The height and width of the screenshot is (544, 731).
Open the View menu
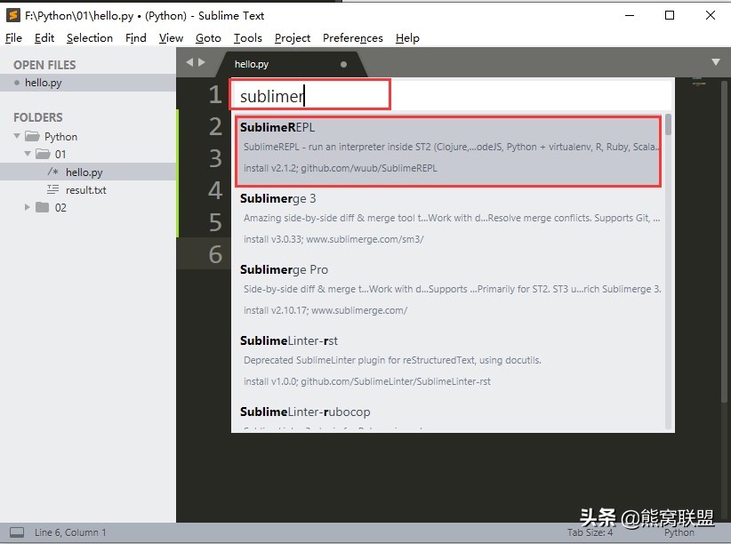[x=171, y=37]
